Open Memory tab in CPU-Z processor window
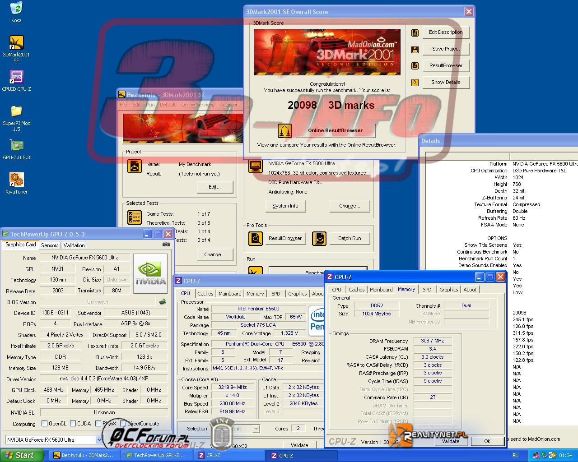Screen dimensions: 578x462 [x=255, y=294]
